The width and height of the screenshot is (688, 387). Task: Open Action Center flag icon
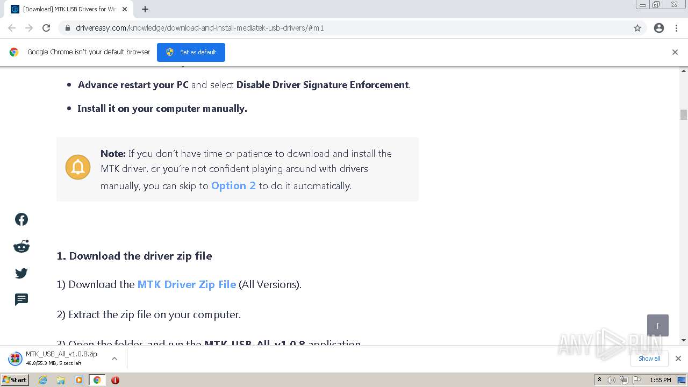pyautogui.click(x=637, y=380)
